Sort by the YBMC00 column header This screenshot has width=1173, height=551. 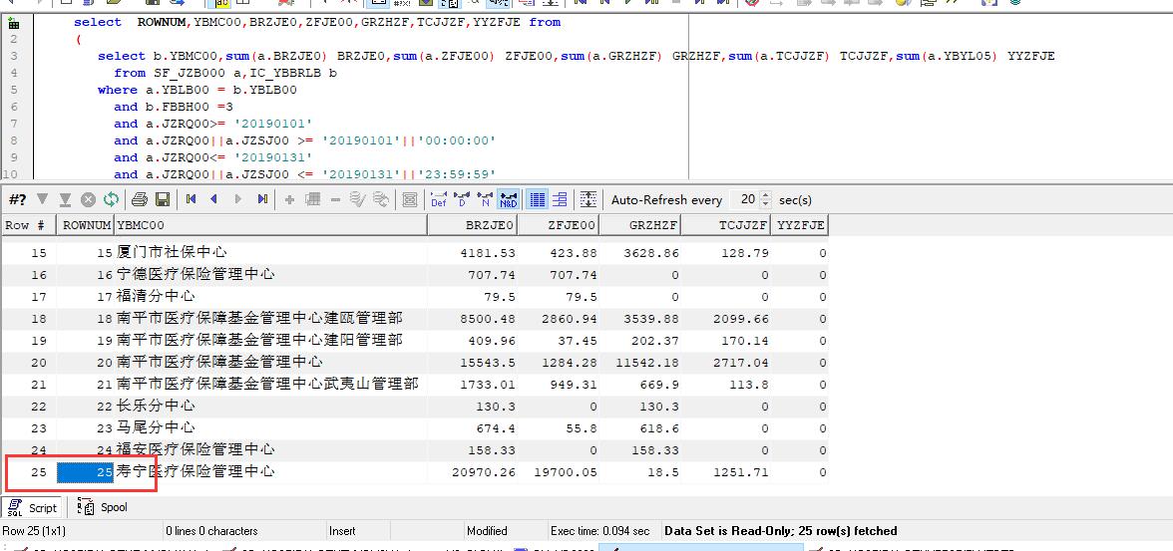point(270,225)
